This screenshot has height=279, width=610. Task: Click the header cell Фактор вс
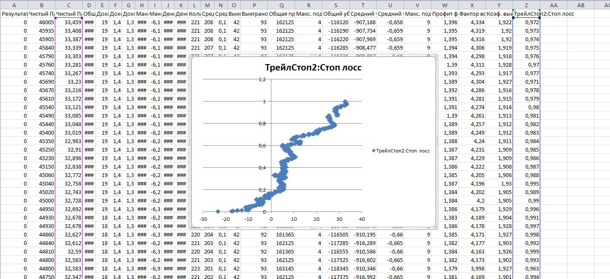472,14
